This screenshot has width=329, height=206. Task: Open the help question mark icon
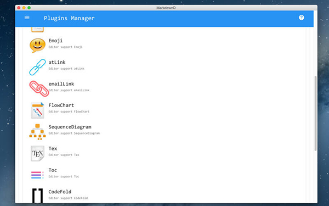[301, 18]
